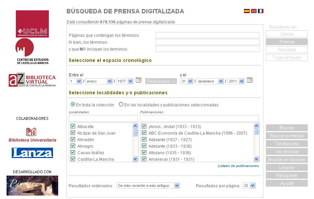Select the French flag language icon
314x199 pixels.
pos(261,11)
